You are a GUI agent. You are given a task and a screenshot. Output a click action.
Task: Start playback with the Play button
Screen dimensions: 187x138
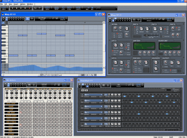[12, 8]
